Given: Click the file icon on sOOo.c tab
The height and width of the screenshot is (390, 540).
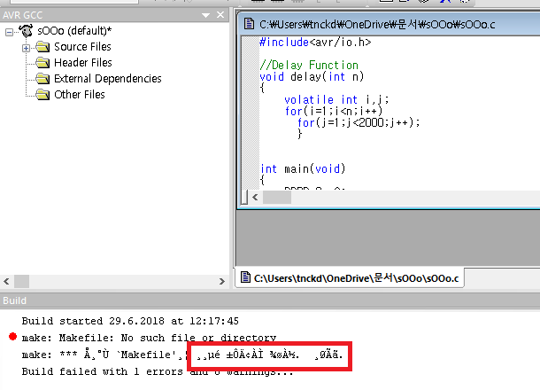Looking at the screenshot, I should 244,278.
